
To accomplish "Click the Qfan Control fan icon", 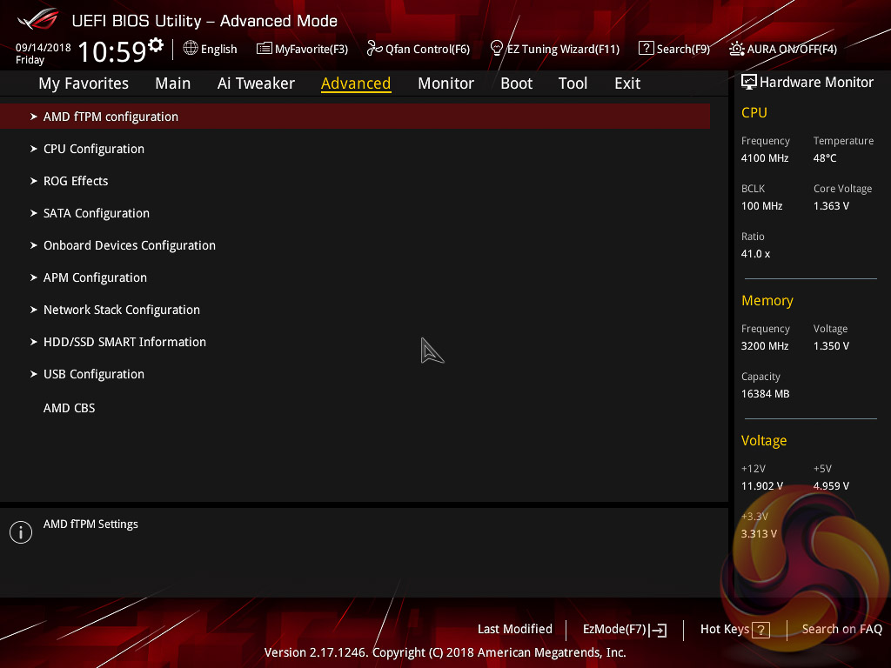I will coord(374,49).
